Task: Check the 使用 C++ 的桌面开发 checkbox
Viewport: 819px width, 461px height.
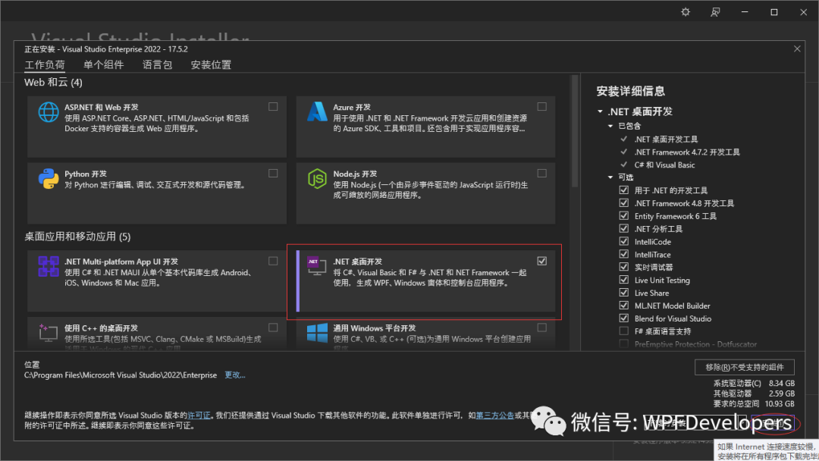Action: point(273,328)
